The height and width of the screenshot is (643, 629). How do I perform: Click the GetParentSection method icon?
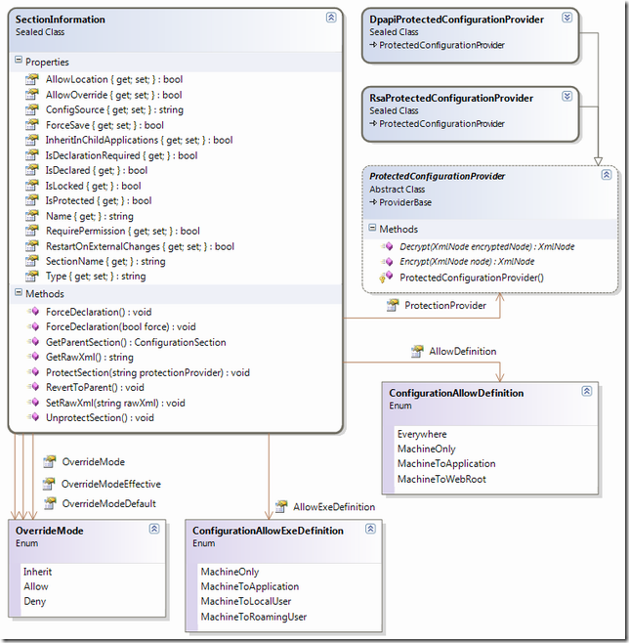point(33,342)
